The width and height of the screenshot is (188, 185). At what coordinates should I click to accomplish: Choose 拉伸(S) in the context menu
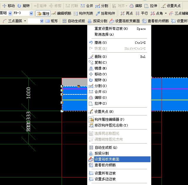point(119,103)
